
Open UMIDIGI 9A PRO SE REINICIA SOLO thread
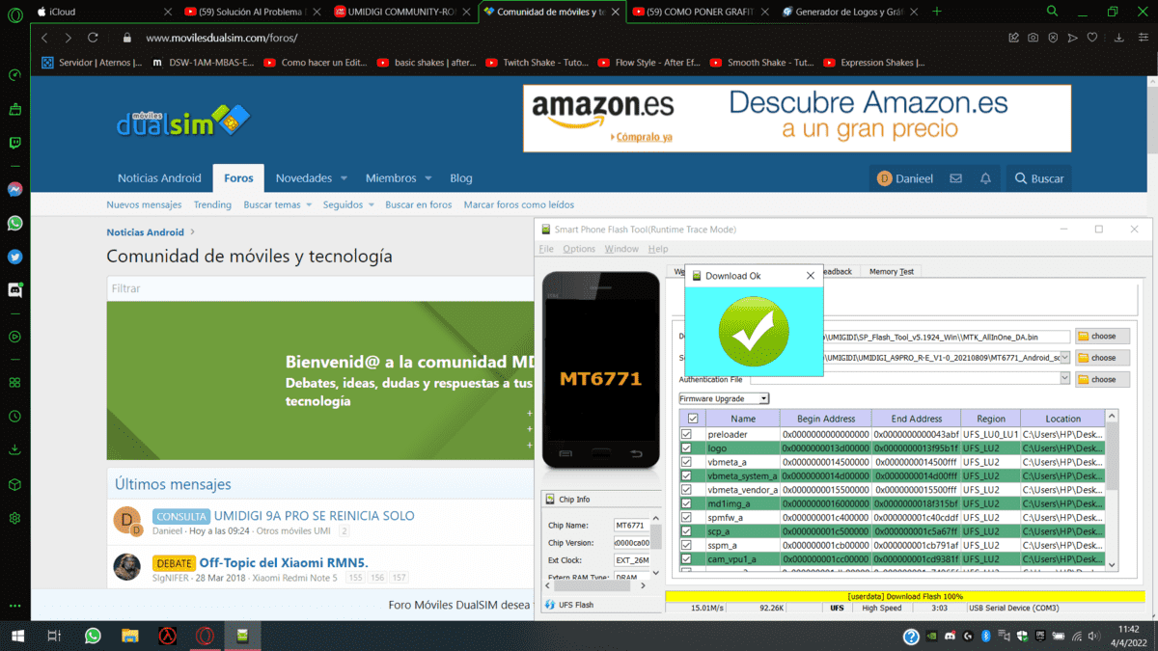click(314, 516)
